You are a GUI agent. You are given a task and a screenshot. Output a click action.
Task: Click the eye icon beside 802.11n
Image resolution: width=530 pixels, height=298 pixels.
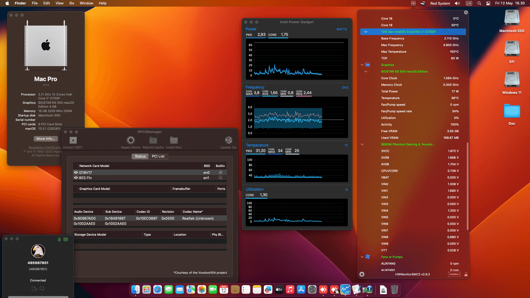[76, 178]
